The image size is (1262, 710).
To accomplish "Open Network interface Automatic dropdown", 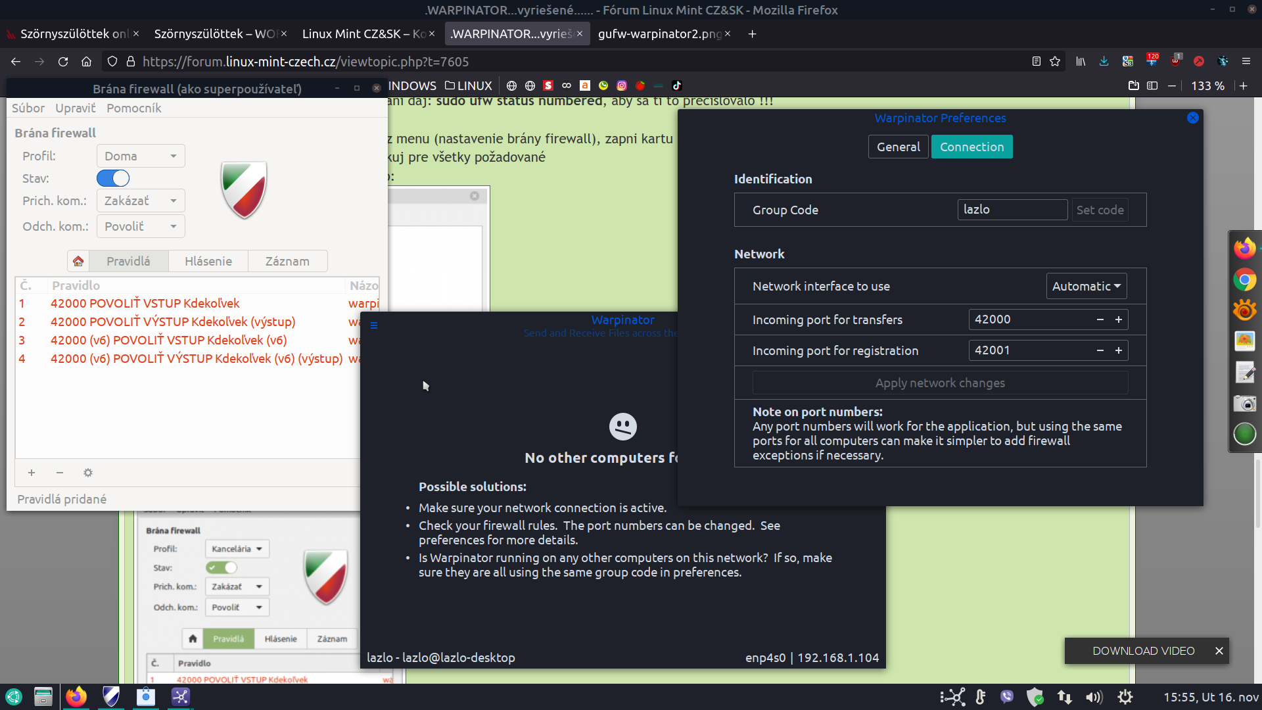I will 1086,286.
